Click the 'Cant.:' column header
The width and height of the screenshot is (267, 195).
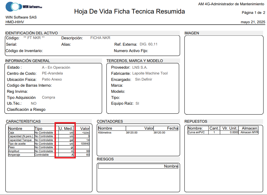click(214, 128)
